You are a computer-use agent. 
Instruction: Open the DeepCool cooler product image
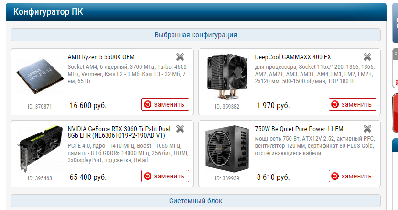(227, 76)
